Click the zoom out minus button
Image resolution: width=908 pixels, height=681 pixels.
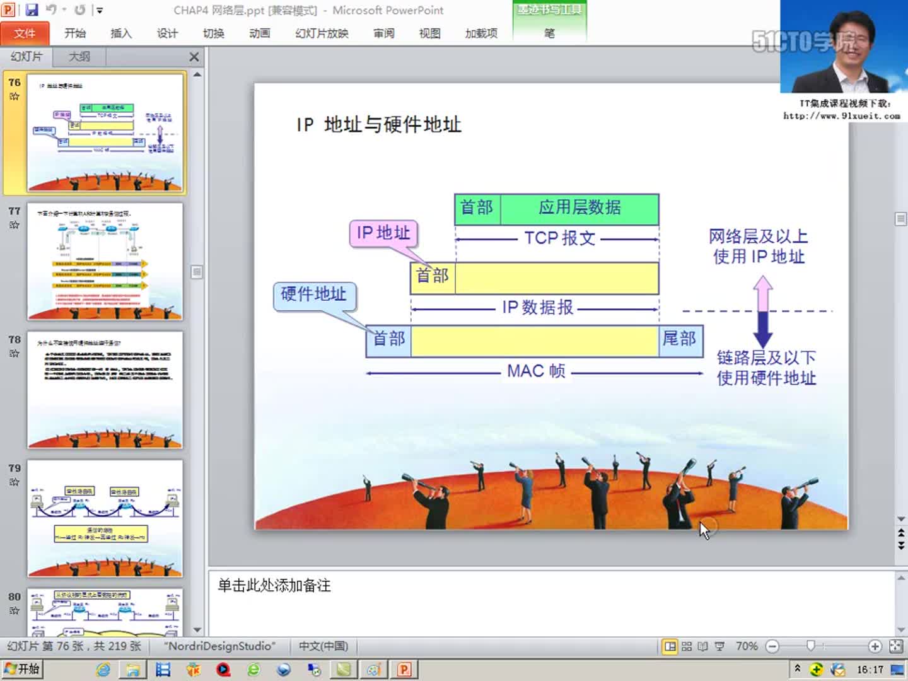772,646
